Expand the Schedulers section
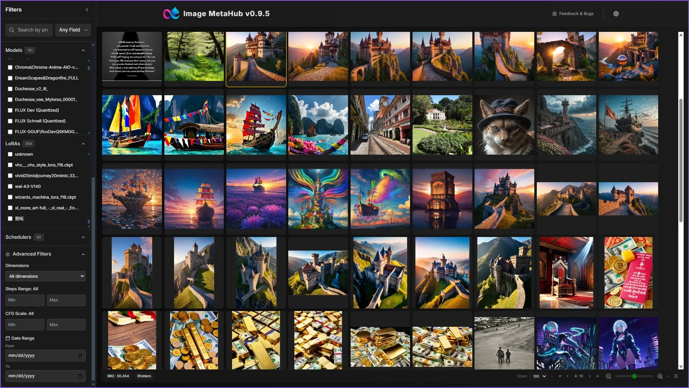Screen dimensions: 689x388 coord(83,237)
